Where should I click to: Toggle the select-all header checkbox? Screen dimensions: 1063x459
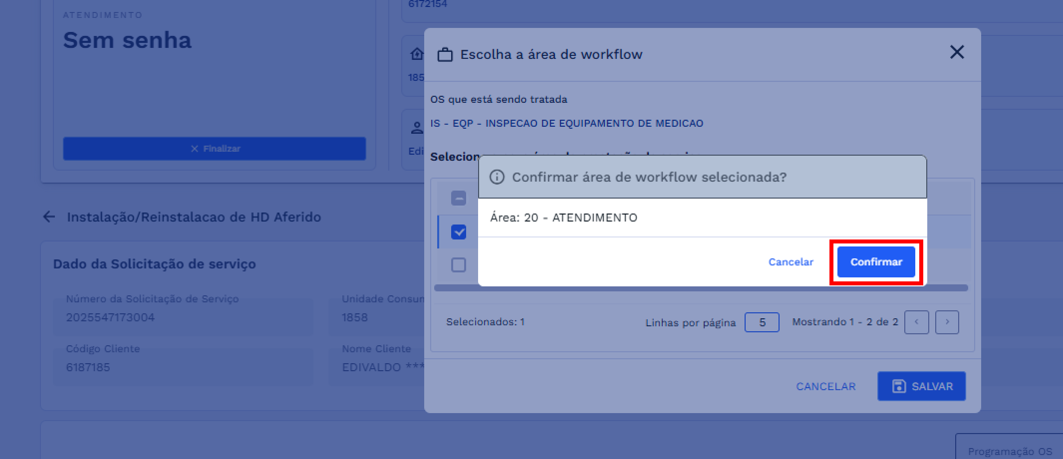[x=458, y=199]
